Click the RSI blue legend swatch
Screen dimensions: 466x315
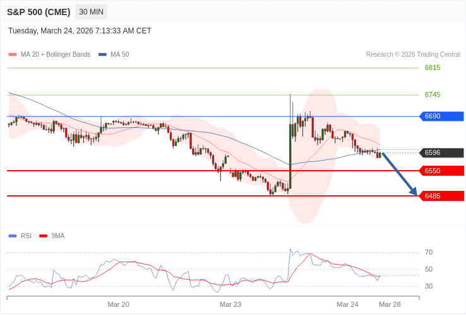pos(13,236)
